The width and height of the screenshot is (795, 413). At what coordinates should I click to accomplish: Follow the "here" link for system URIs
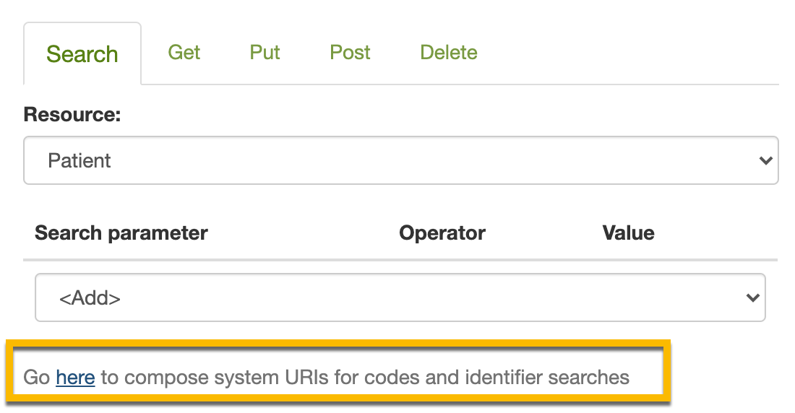76,378
